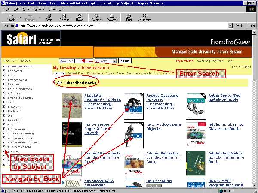Open the Edit menu
The width and height of the screenshot is (258, 193).
(x=16, y=9)
